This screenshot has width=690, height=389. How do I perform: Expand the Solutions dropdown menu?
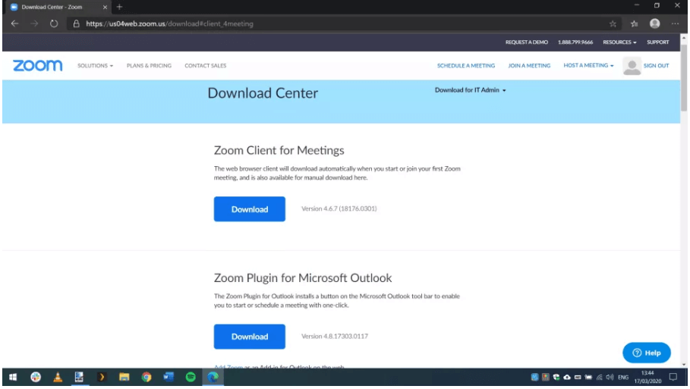point(95,65)
